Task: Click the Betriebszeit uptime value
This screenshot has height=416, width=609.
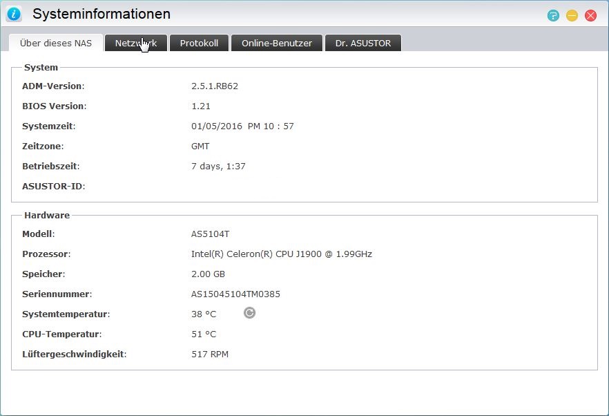Action: (x=218, y=167)
